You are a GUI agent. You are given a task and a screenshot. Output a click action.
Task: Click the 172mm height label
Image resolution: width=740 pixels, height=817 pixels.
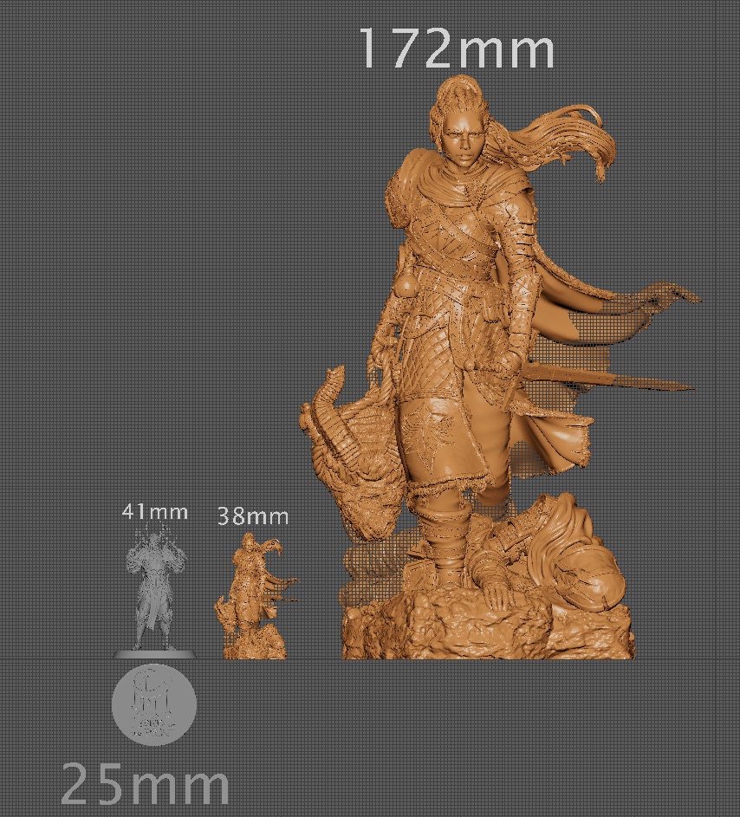457,49
